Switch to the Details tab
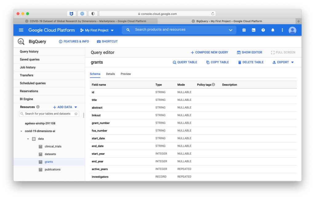This screenshot has height=199, width=315. point(110,74)
